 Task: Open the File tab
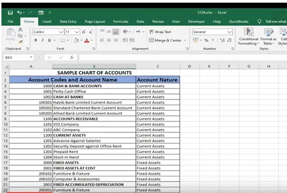(11, 22)
